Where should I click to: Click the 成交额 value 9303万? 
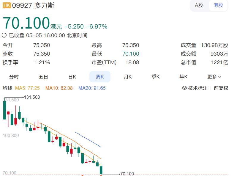pyautogui.click(x=219, y=54)
